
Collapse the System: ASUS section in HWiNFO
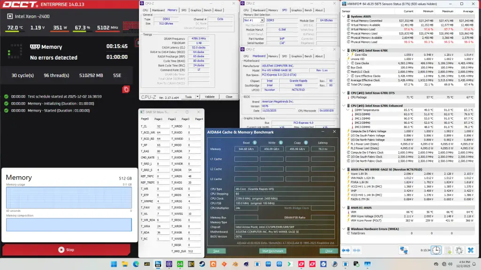[344, 15]
